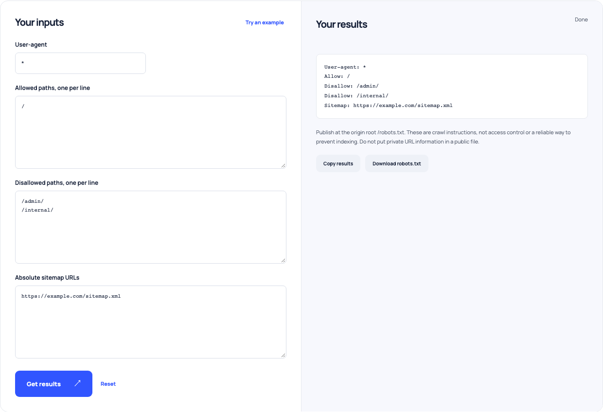This screenshot has width=603, height=412.
Task: Click 'User-agent: *' line in results
Action: pos(345,67)
